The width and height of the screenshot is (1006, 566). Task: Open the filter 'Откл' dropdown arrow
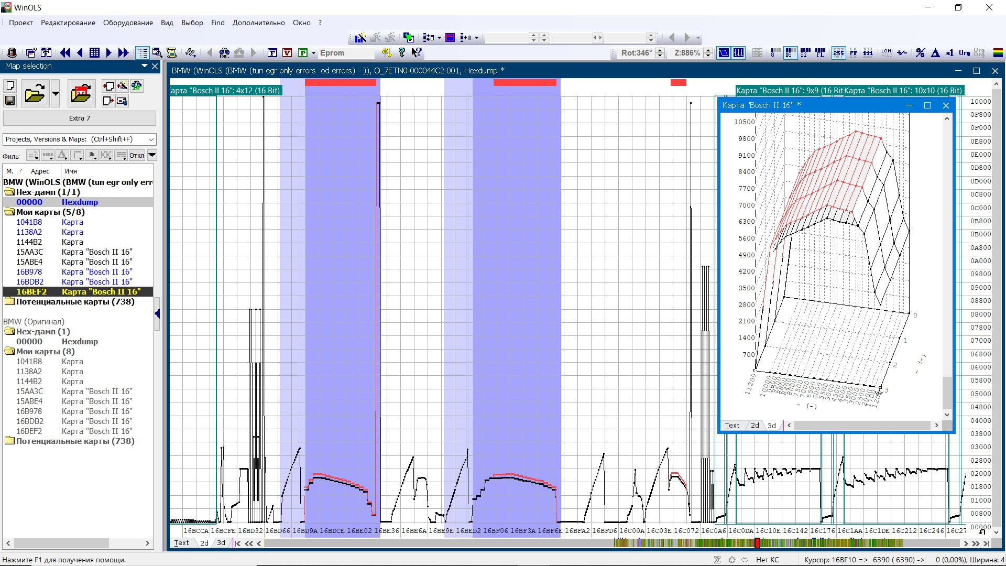(x=152, y=155)
